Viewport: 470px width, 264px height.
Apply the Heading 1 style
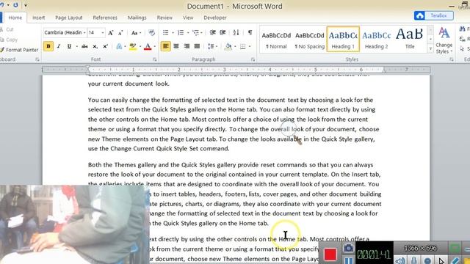(343, 39)
